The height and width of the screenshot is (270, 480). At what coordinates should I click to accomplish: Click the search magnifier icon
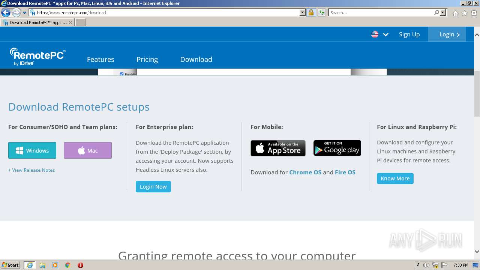(436, 13)
